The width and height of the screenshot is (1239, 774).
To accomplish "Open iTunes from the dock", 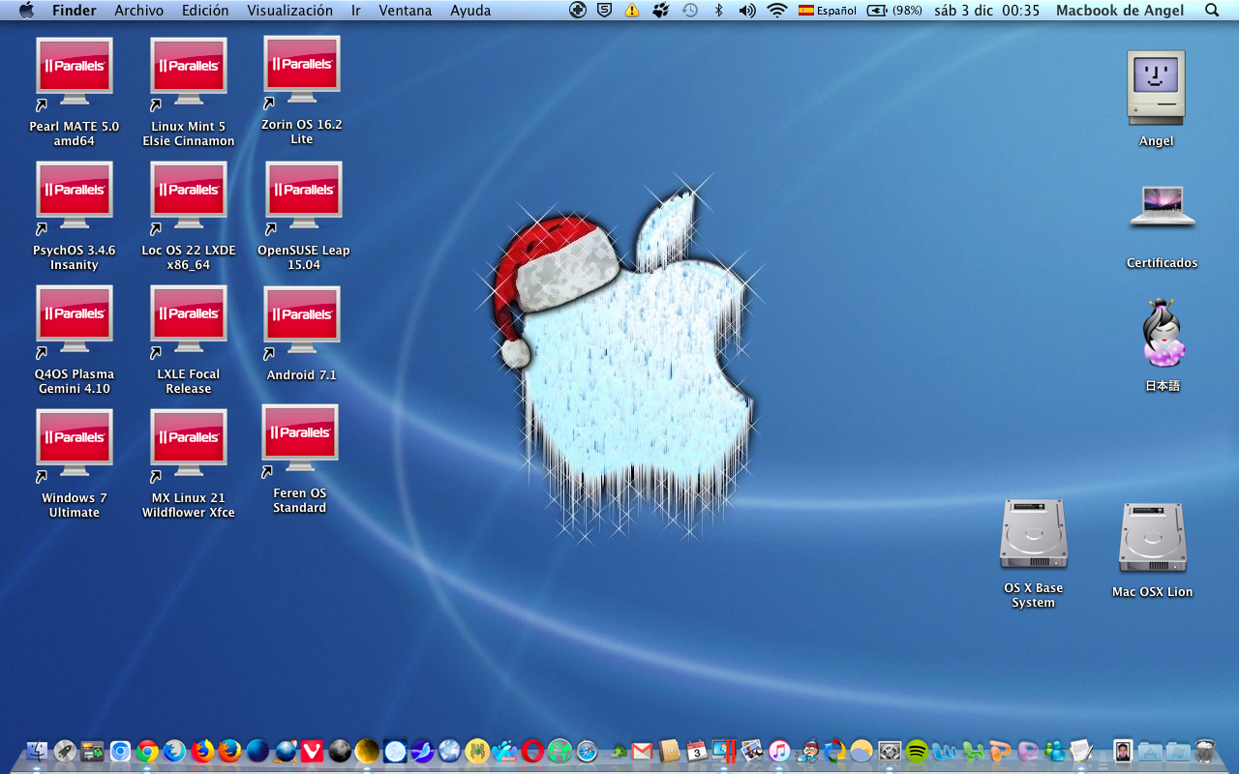I will pyautogui.click(x=779, y=751).
